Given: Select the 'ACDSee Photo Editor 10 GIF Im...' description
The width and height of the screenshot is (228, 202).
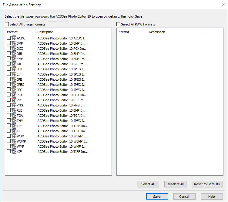Looking at the screenshot, I should pyautogui.click(x=62, y=64).
